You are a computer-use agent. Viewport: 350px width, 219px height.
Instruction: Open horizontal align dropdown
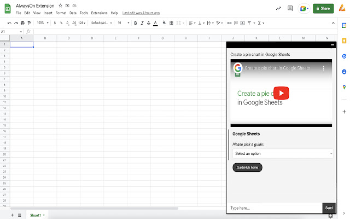pyautogui.click(x=192, y=23)
